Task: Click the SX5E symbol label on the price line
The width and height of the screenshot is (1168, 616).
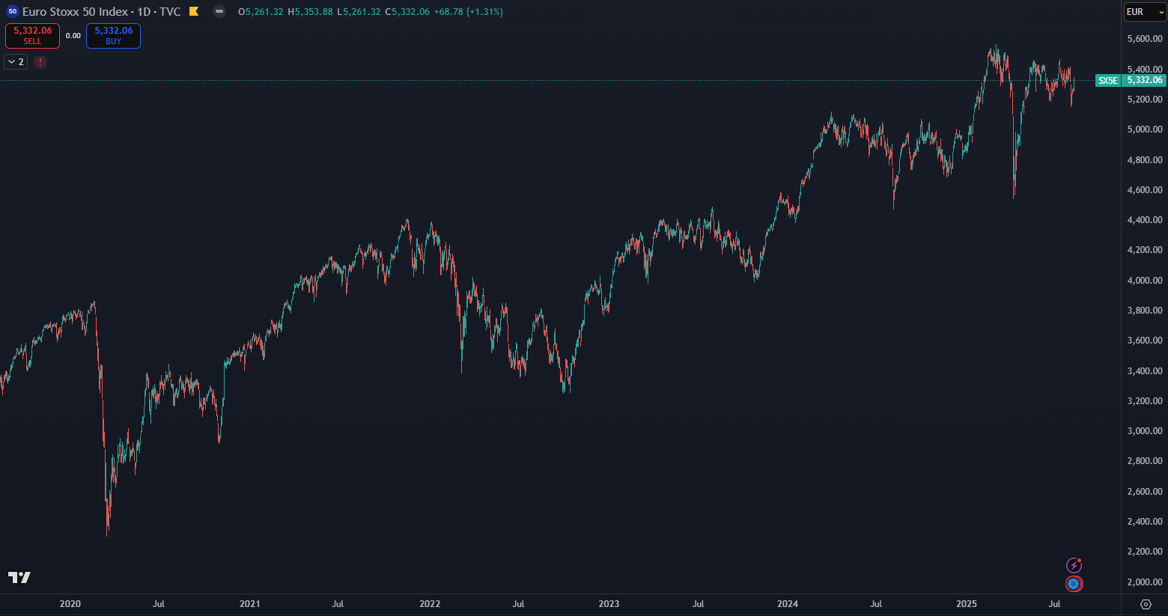Action: pos(1107,80)
